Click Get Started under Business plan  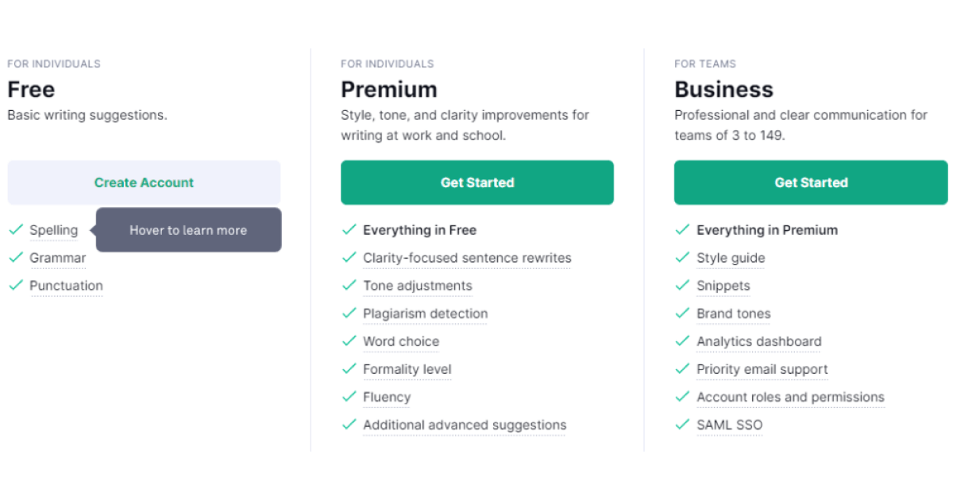coord(811,183)
